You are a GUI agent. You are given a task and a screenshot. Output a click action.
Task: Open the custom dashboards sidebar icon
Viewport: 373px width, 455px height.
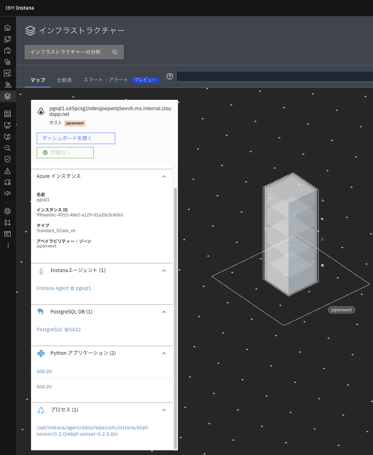point(7,114)
